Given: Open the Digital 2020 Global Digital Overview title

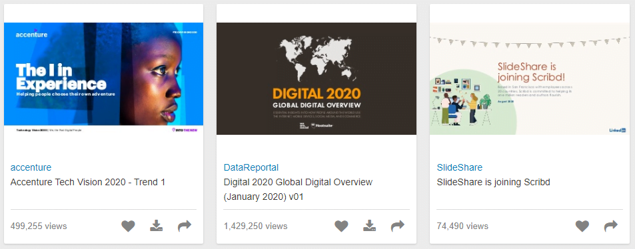Looking at the screenshot, I should pyautogui.click(x=298, y=189).
